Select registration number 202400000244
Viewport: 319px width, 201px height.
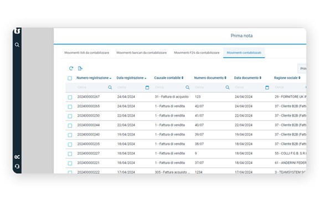89,125
